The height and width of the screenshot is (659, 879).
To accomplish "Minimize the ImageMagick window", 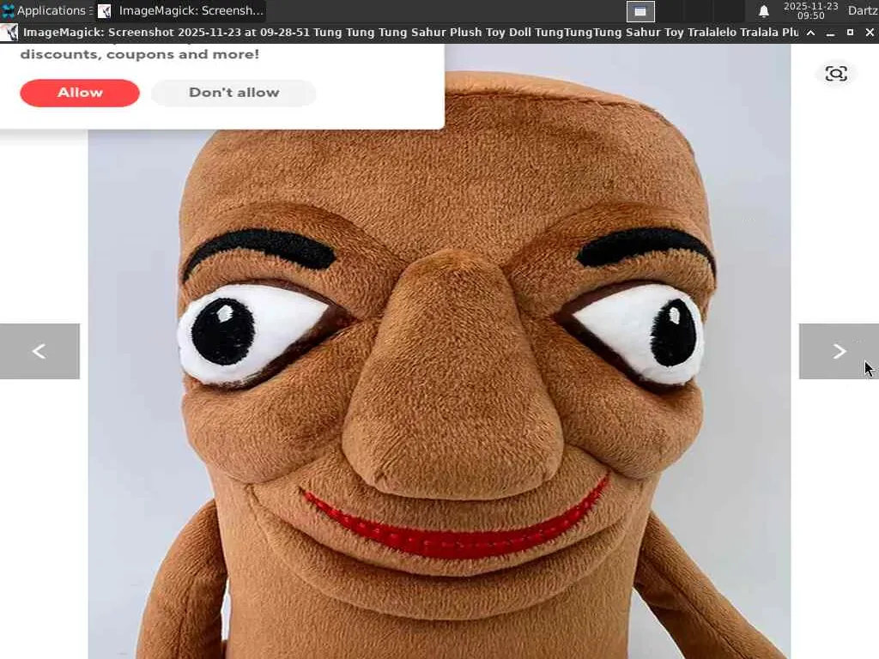I will coord(830,33).
